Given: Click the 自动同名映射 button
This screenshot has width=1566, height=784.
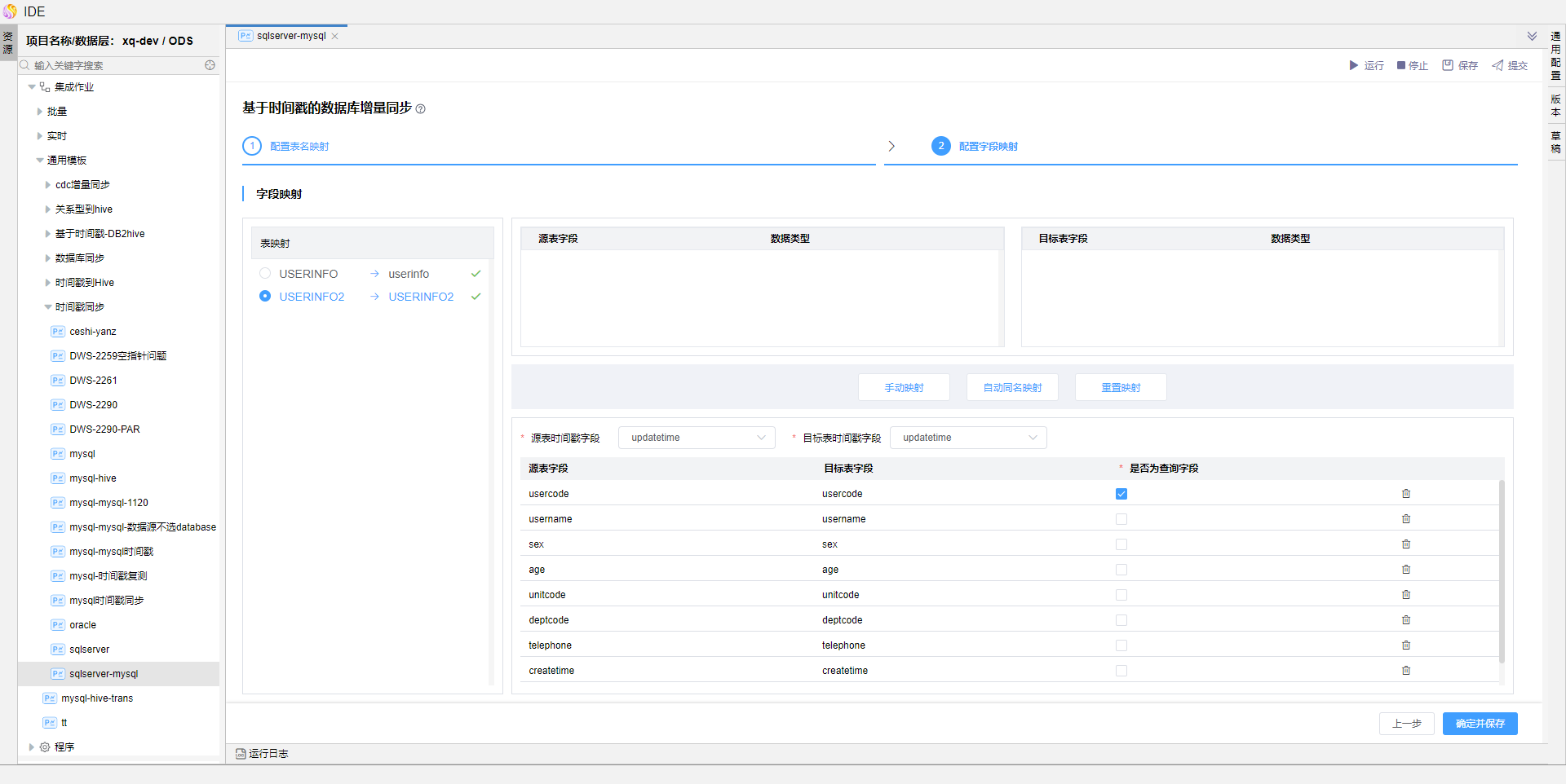Looking at the screenshot, I should (1012, 388).
